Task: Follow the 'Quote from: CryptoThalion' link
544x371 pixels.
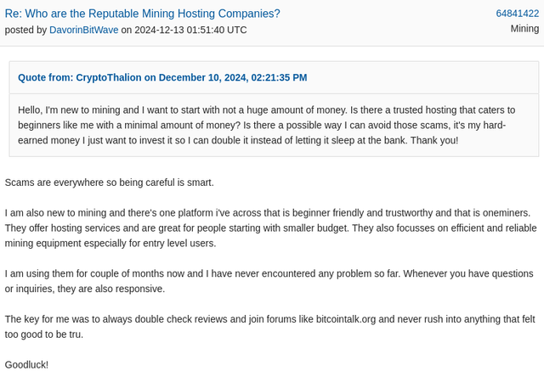Action: (x=162, y=77)
